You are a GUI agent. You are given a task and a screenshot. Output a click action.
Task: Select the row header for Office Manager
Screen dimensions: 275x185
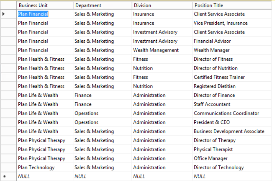click(8, 158)
